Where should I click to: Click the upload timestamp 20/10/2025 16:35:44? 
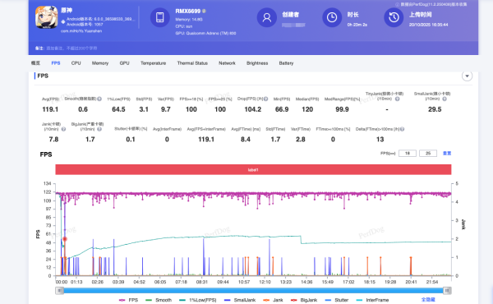[429, 25]
